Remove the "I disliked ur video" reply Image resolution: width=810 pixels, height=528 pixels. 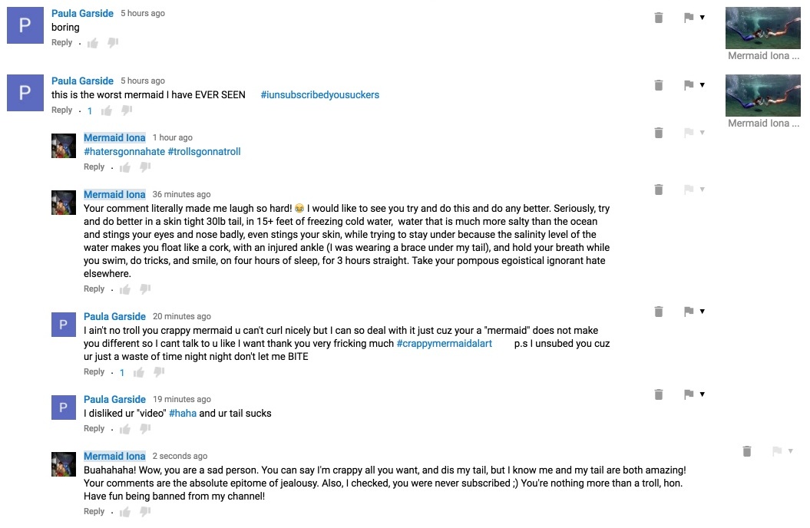(658, 394)
